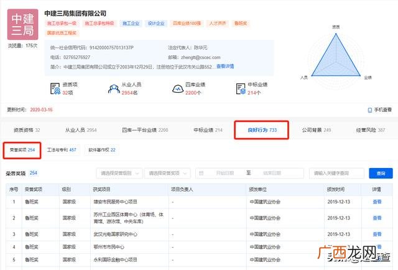398x270 pixels.
Task: Click the 施工总承包特级 tag
Action: click(x=99, y=24)
